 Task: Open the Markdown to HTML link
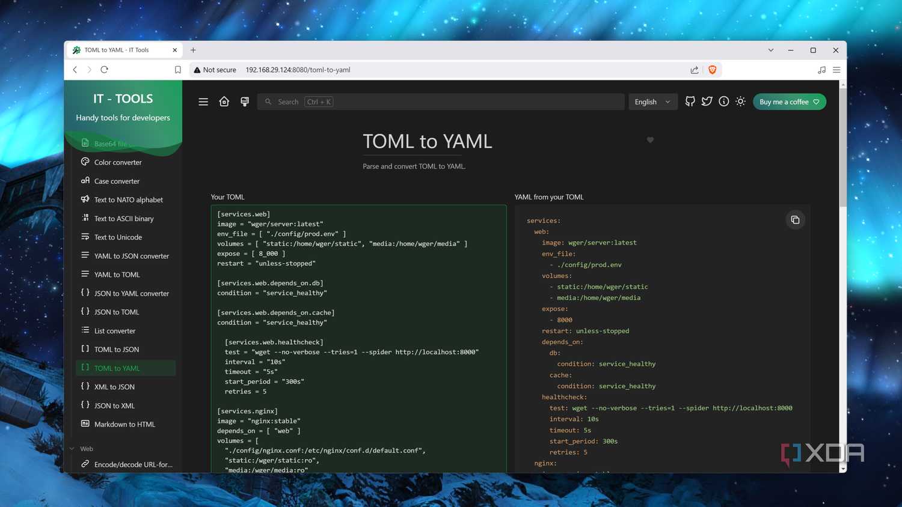pos(124,424)
